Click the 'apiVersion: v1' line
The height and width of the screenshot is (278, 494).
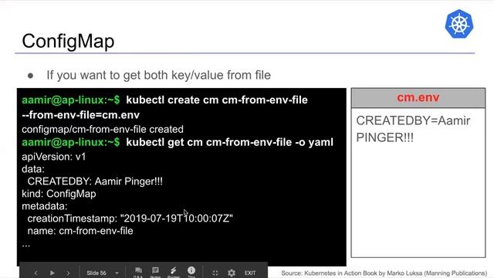(54, 157)
